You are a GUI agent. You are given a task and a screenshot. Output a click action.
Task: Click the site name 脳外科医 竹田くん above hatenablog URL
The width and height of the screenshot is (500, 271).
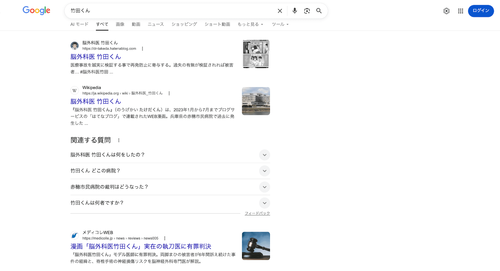click(x=100, y=43)
